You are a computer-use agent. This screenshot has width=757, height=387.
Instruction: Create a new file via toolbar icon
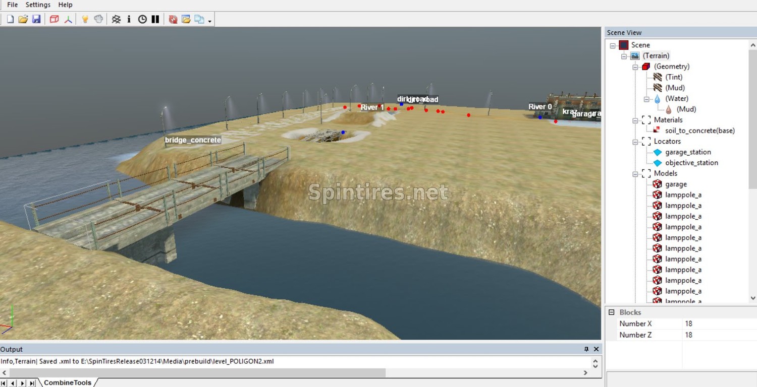[x=10, y=19]
